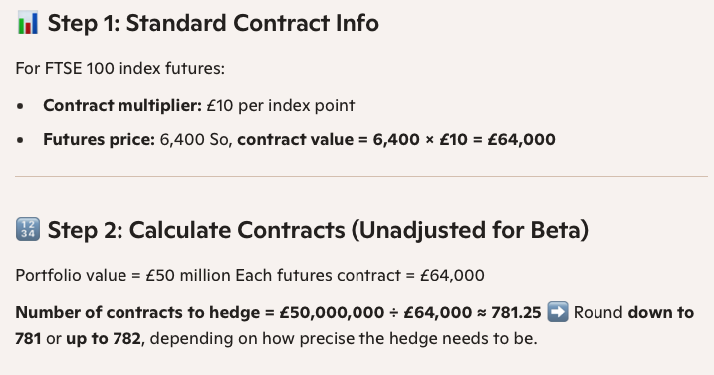Click the bold 'contract value = 6,400 × £10' formula
This screenshot has height=375, width=714.
(353, 139)
